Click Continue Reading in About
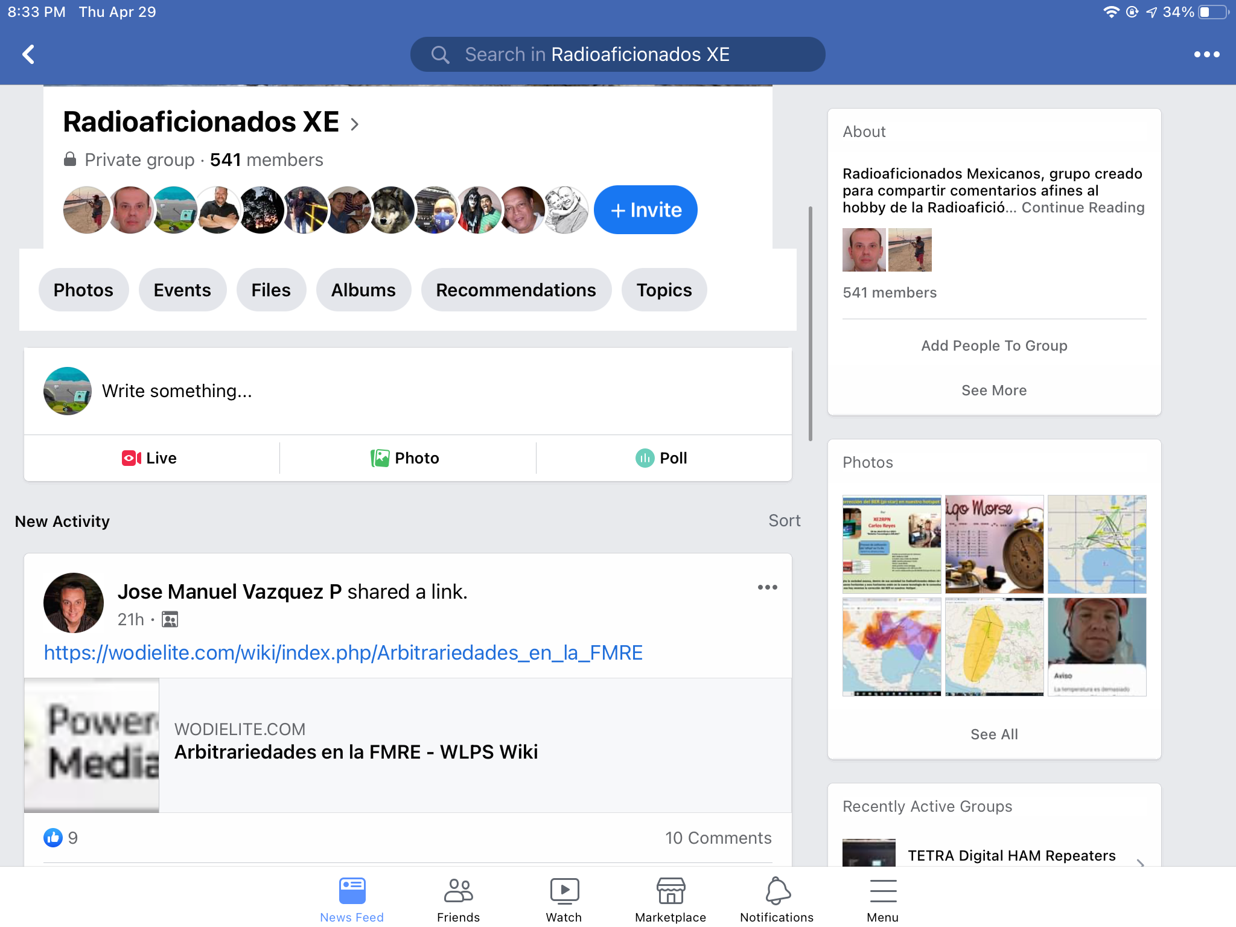 pos(1083,208)
